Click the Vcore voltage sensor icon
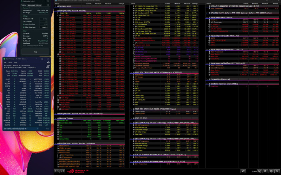Image resolution: width=281 pixels, height=175 pixels. click(x=134, y=84)
